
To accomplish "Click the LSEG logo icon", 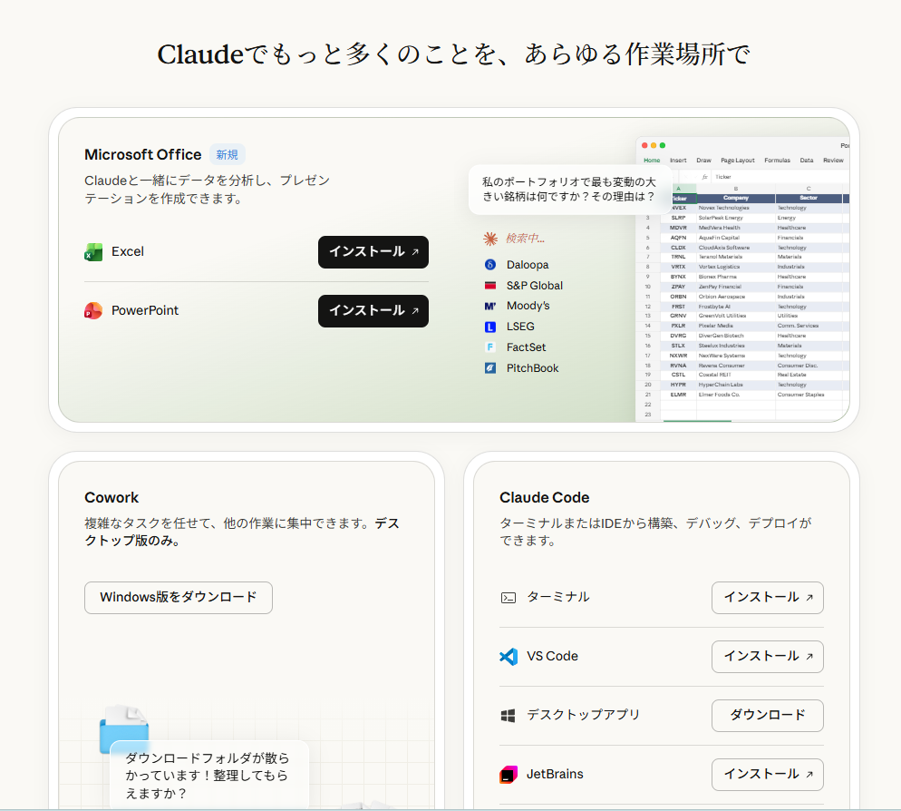I will tap(490, 327).
